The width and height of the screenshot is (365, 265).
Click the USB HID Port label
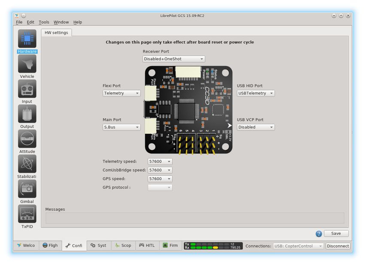click(x=249, y=86)
